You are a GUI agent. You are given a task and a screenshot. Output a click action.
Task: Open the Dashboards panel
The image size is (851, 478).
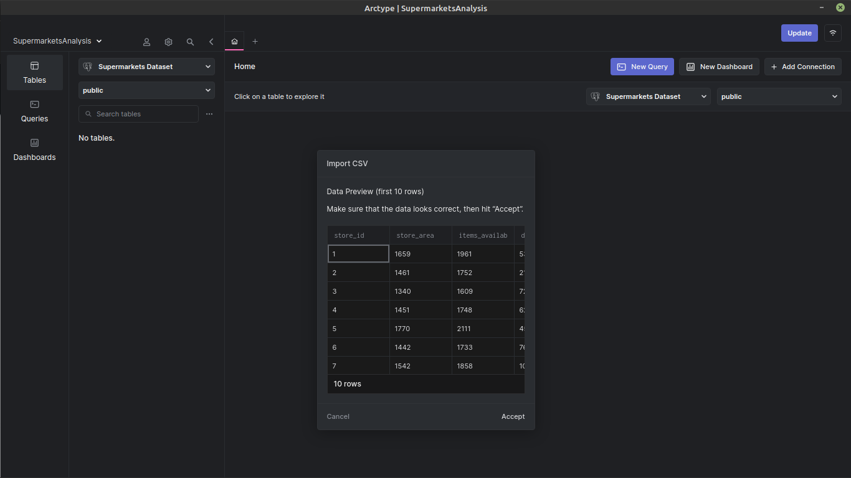tap(34, 150)
